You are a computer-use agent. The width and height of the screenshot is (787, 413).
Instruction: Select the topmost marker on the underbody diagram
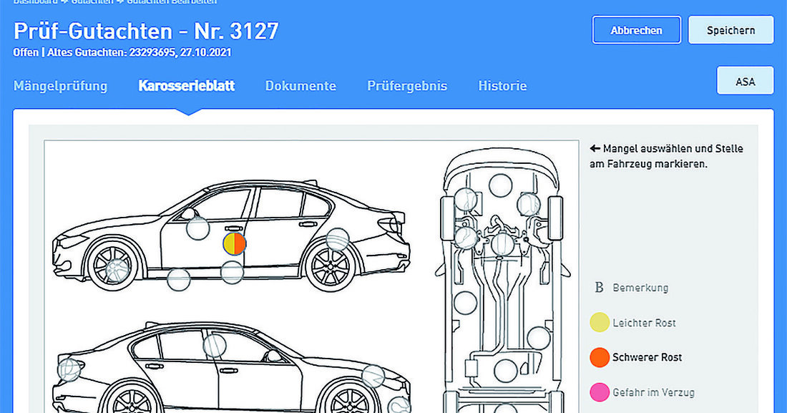point(500,185)
